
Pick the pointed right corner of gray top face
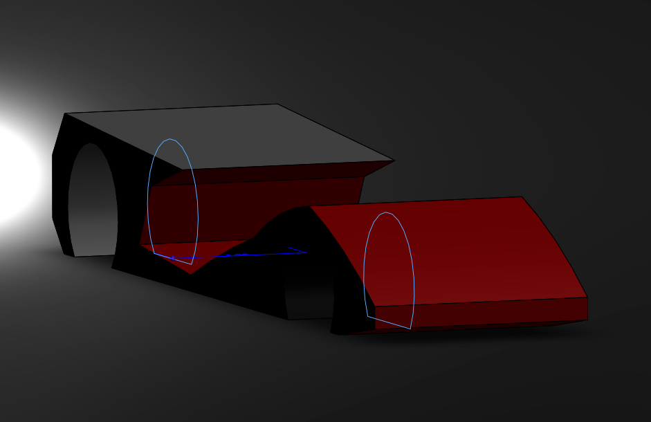[392, 161]
